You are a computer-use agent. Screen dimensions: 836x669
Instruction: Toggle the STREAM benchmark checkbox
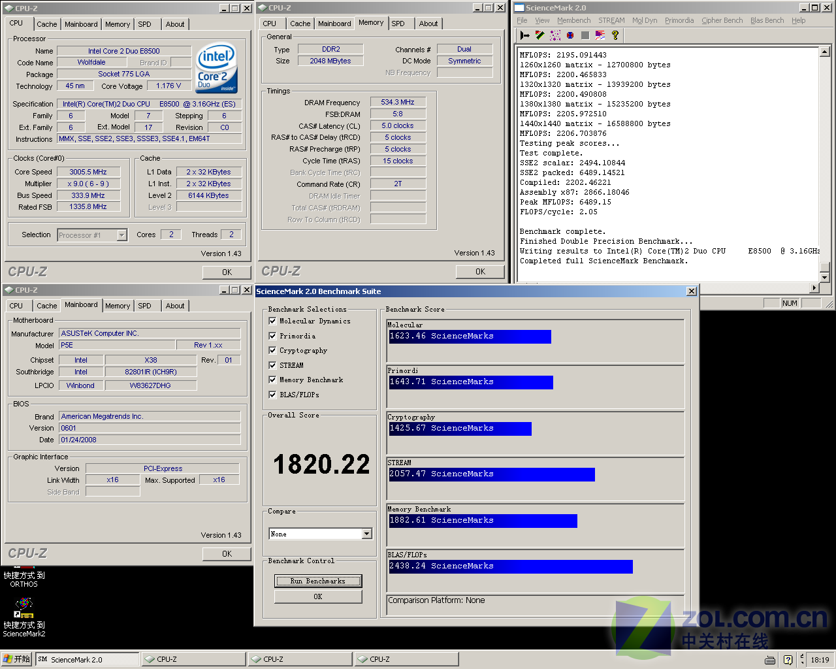point(272,365)
